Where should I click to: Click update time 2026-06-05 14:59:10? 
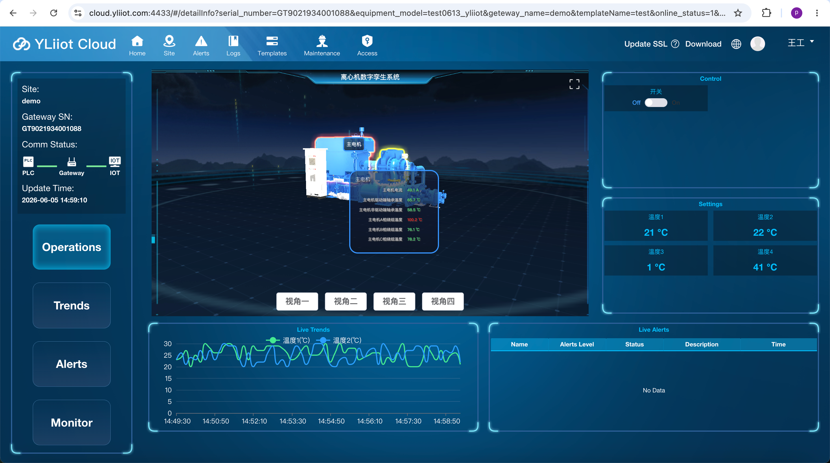[x=54, y=200]
